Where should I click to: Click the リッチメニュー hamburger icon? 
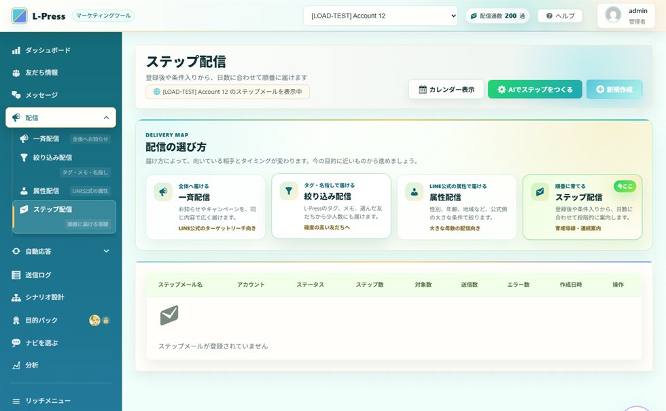(x=16, y=401)
